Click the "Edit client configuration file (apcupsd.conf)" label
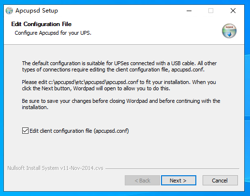The height and width of the screenshot is (196, 250). coord(79,131)
